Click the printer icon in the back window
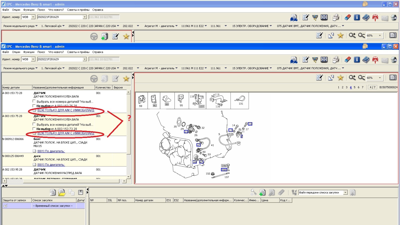400x225 pixels. pos(336,17)
